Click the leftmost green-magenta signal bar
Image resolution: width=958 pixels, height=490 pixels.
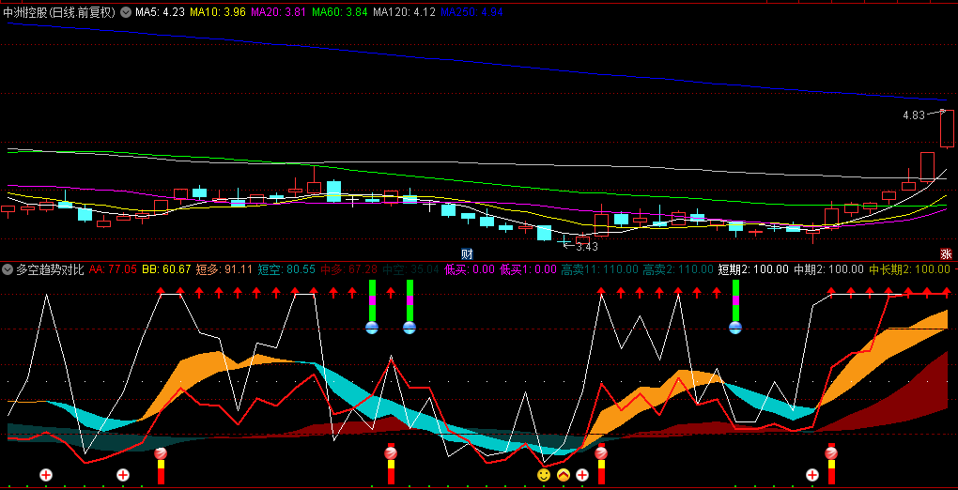click(x=372, y=300)
